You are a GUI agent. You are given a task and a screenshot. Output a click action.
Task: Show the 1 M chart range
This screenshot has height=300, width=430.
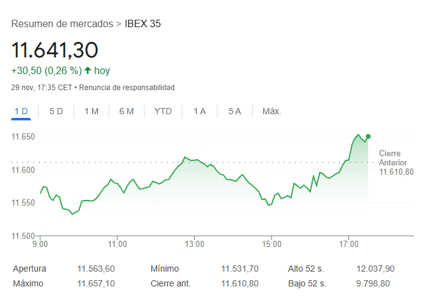(91, 111)
